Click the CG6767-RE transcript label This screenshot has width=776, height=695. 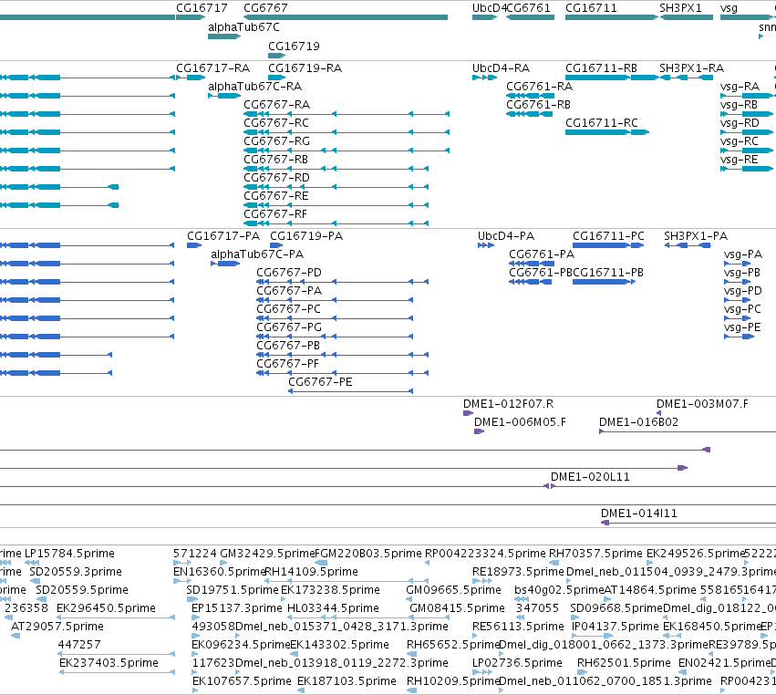pyautogui.click(x=276, y=196)
